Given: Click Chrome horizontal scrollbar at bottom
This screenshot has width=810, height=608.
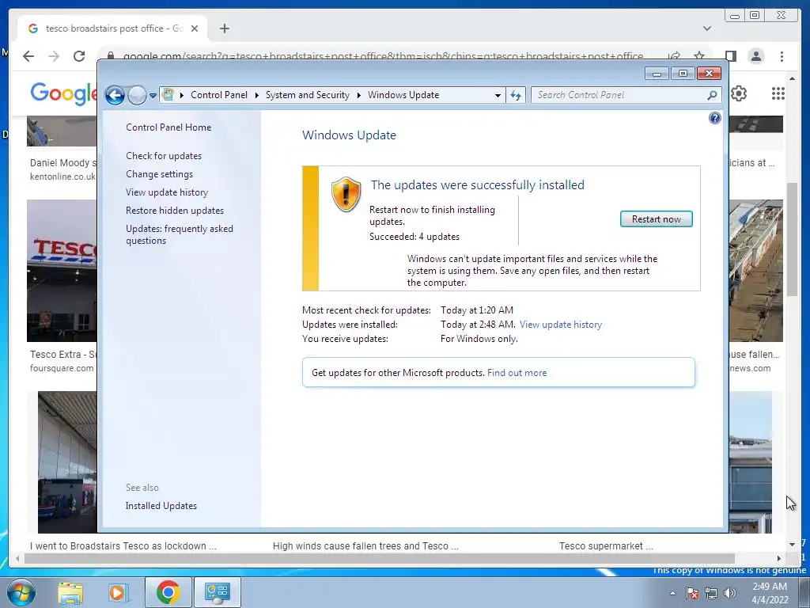Looking at the screenshot, I should click(380, 558).
